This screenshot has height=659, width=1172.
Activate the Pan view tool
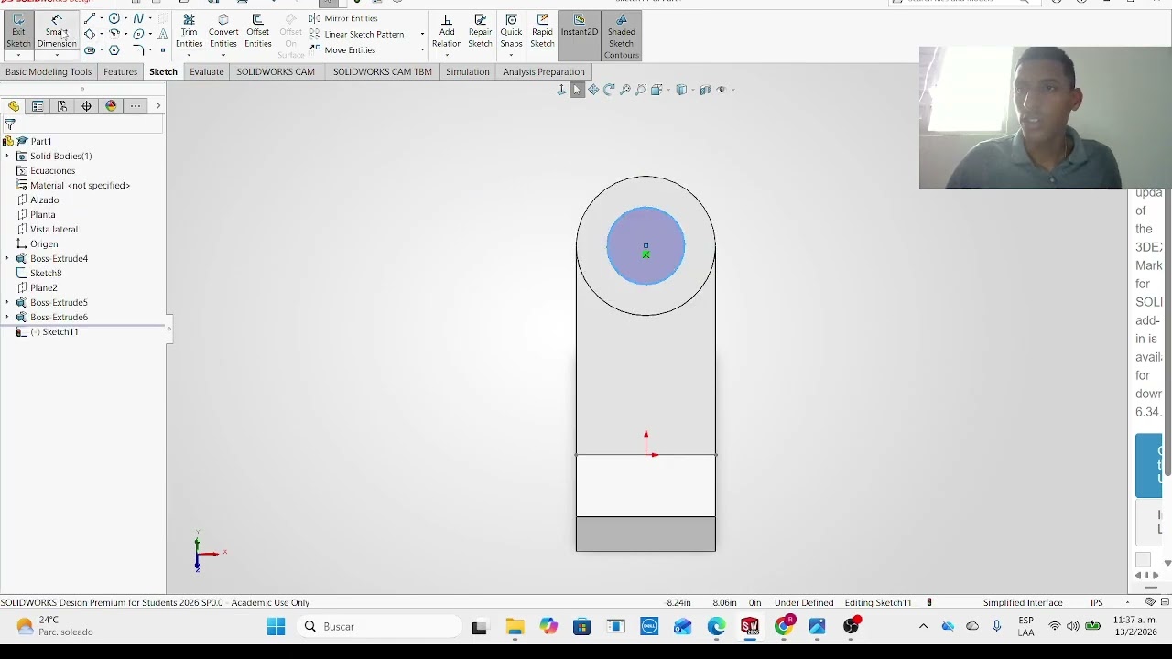point(593,90)
